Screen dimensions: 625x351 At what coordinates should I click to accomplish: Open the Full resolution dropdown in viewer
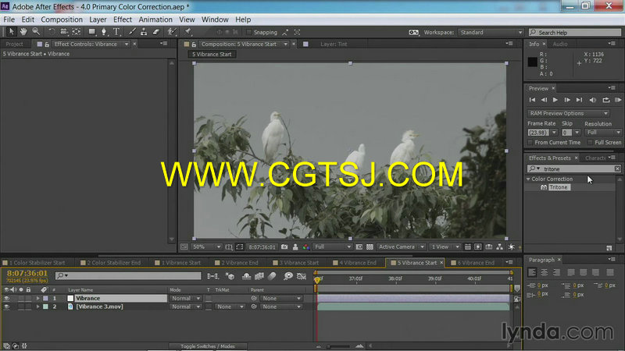point(333,247)
